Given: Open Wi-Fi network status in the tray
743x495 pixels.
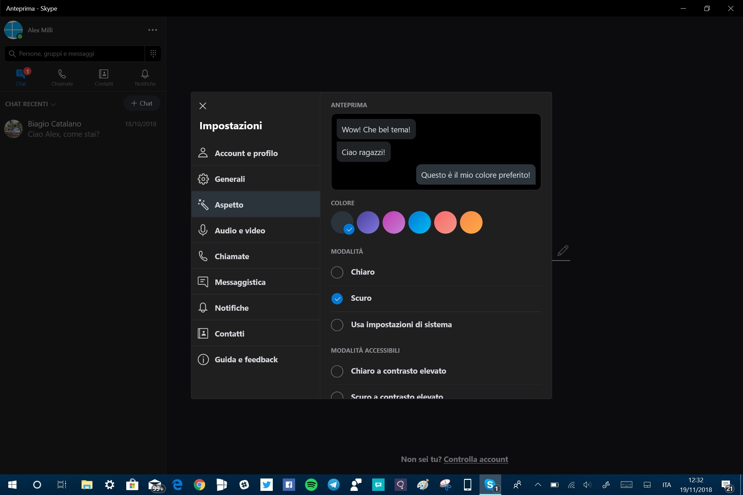Looking at the screenshot, I should [x=571, y=485].
